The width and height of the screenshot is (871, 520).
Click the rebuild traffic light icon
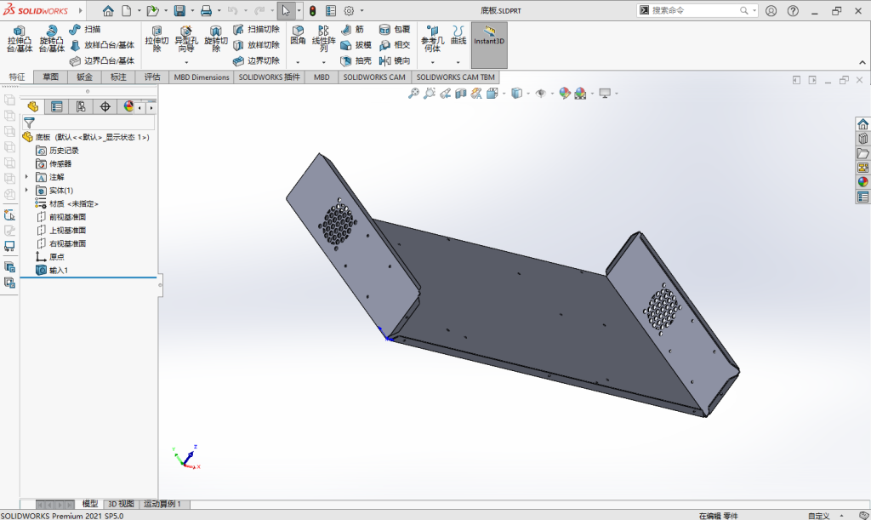coord(312,11)
